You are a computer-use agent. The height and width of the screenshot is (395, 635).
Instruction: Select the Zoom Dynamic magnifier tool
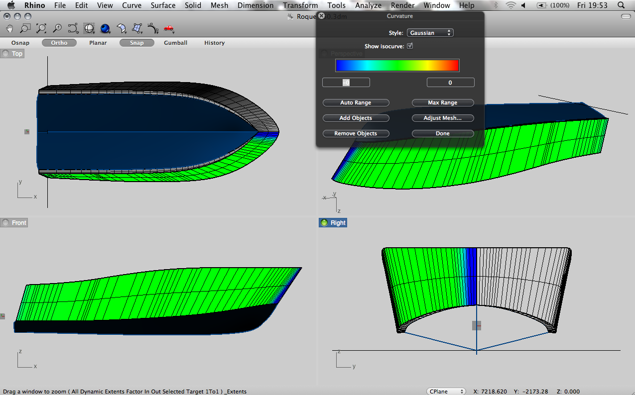57,28
